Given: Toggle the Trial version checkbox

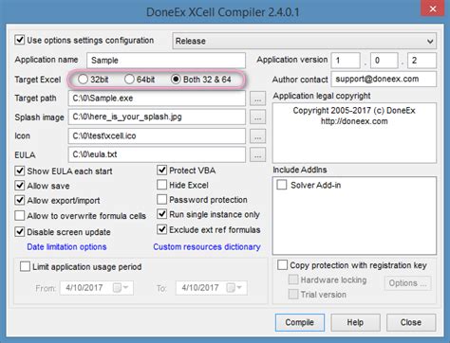Looking at the screenshot, I should tap(293, 295).
